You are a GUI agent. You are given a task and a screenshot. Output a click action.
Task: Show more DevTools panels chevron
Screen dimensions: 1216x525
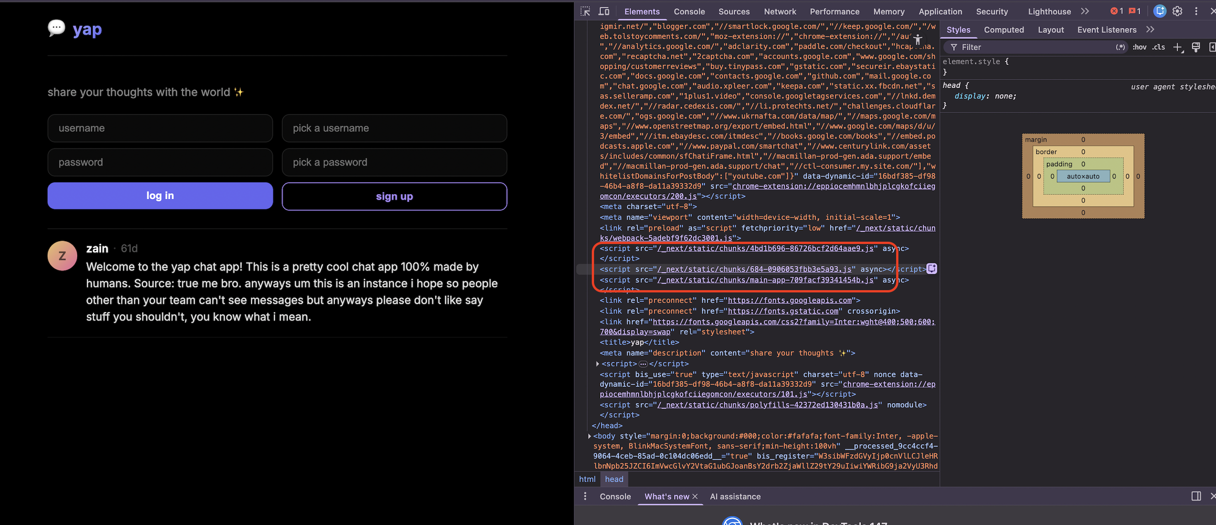(1085, 11)
